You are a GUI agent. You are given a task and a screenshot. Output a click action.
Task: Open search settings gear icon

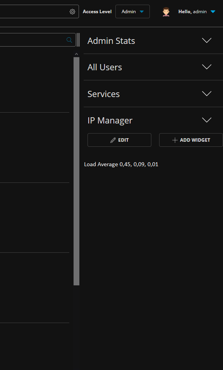click(72, 12)
